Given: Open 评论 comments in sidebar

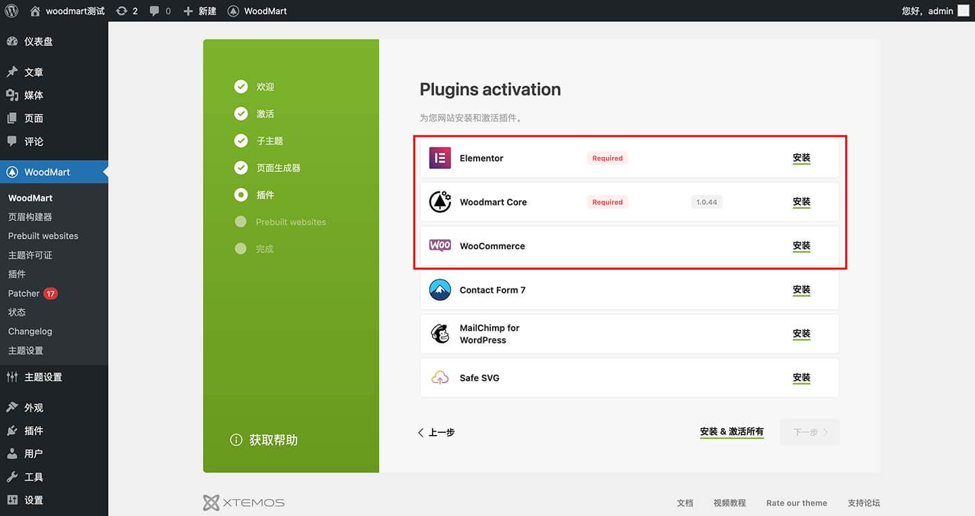Looking at the screenshot, I should click(54, 141).
